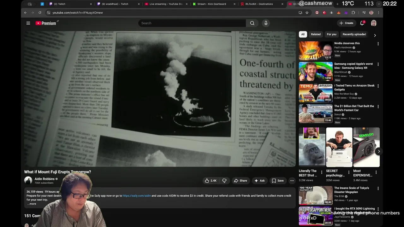The height and width of the screenshot is (227, 404).
Task: Click the YouTube search input field
Action: [192, 23]
